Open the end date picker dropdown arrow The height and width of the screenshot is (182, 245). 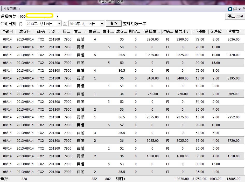click(x=102, y=24)
